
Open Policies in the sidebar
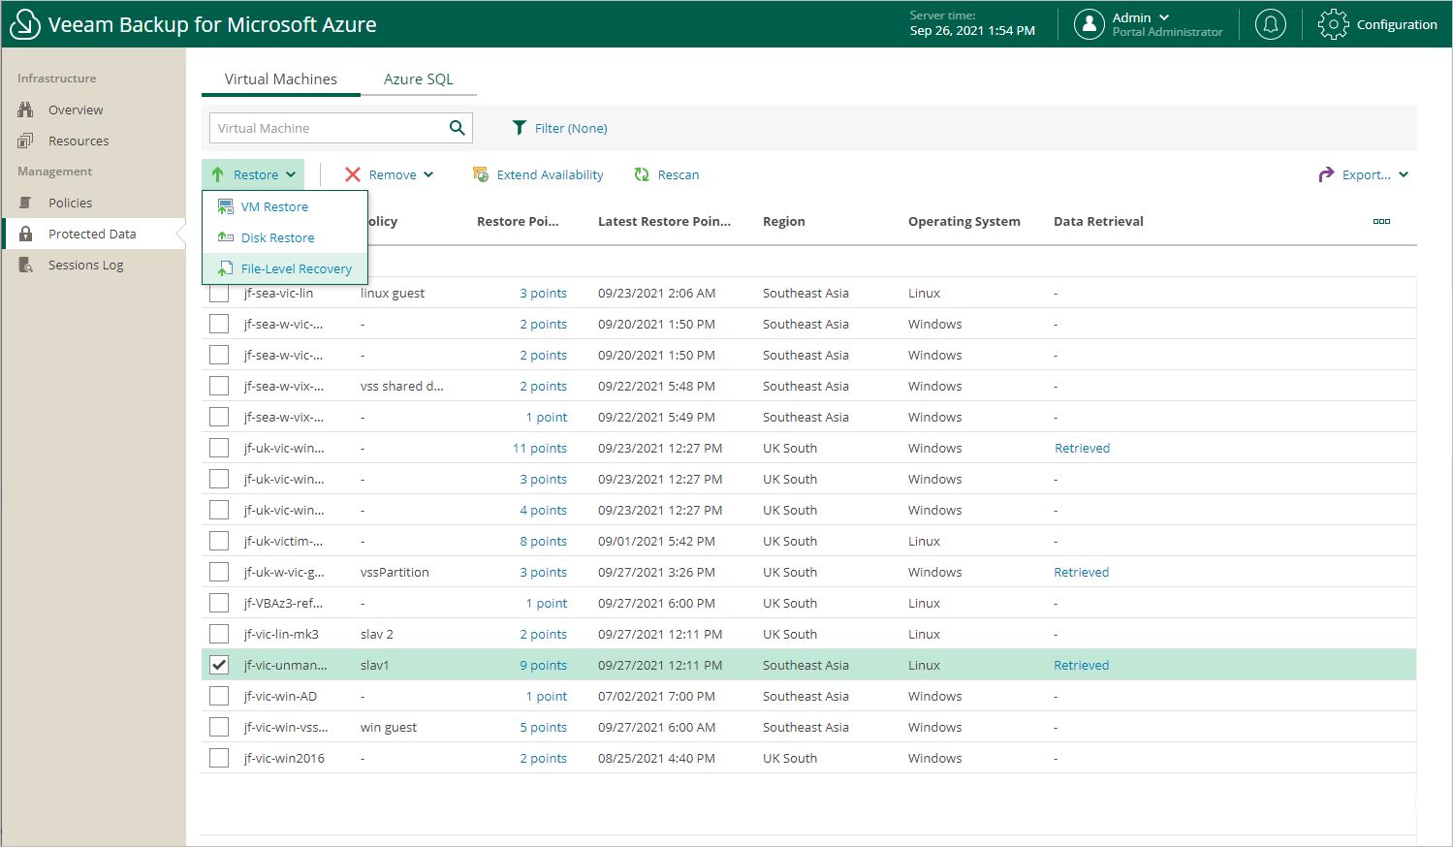tap(71, 203)
